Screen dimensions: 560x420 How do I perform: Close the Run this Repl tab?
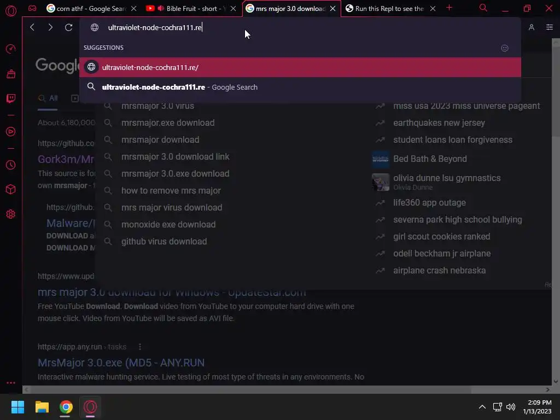point(433,9)
